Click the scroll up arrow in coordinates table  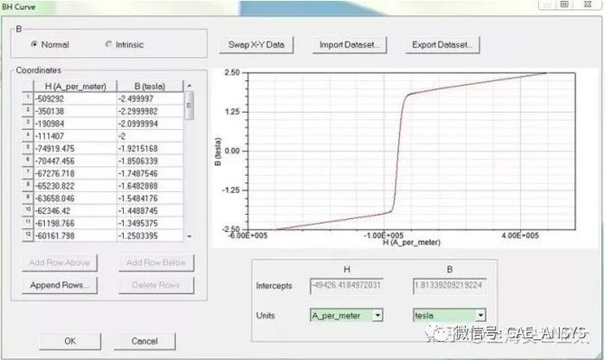189,85
